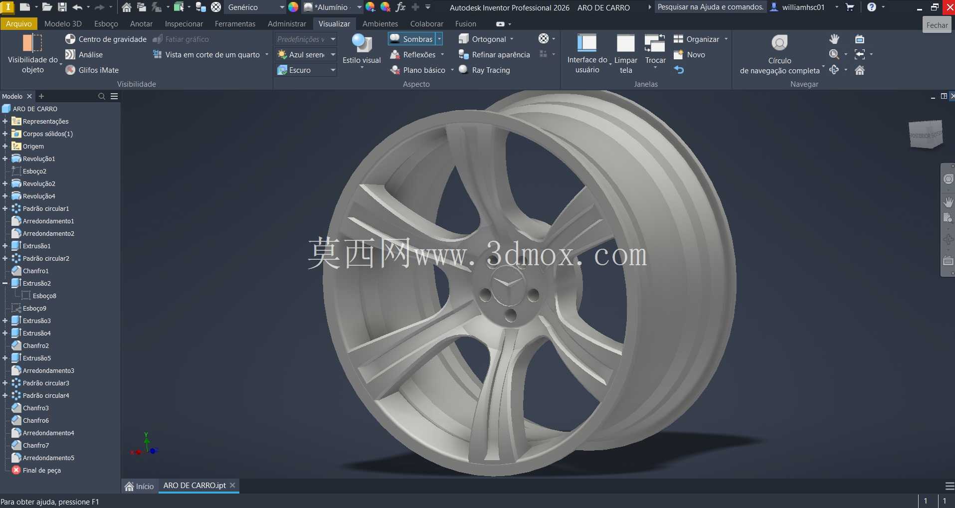955x508 pixels.
Task: Click the Save icon in quick access toolbar
Action: pos(62,7)
